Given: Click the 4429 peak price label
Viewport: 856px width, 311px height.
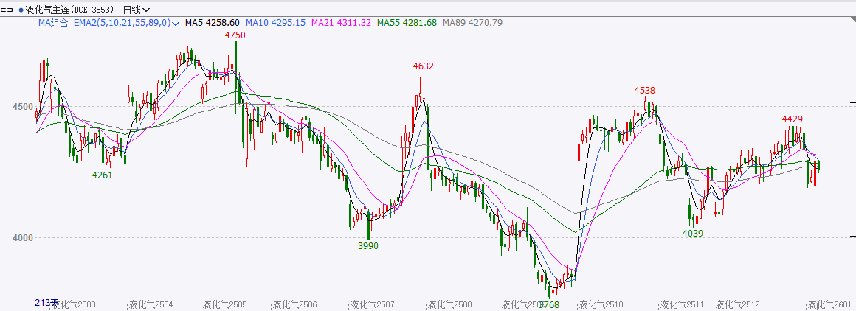Looking at the screenshot, I should click(x=793, y=119).
